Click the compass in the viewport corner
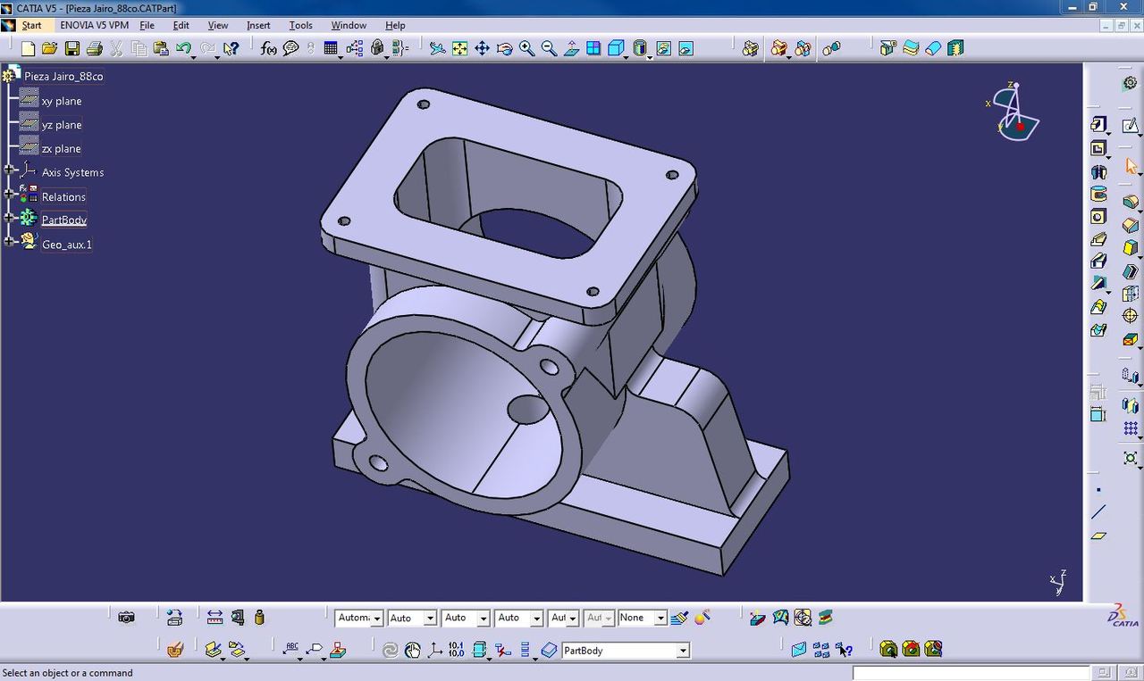This screenshot has height=681, width=1144. (1015, 111)
